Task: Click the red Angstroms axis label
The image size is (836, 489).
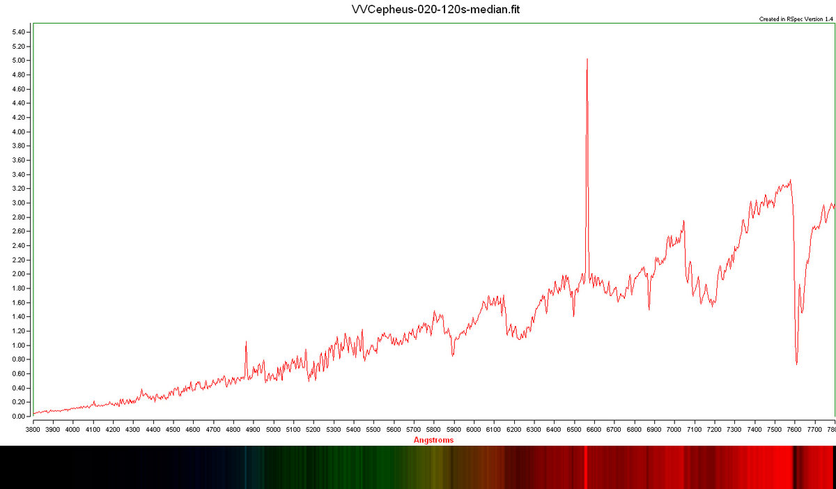Action: coord(433,440)
